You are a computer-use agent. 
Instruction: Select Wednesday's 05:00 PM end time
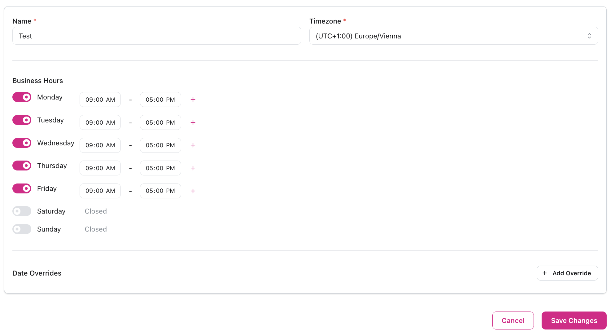point(160,145)
